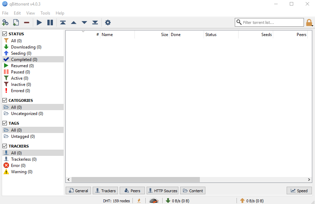Click the horizontal scrollbar left arrow
This screenshot has width=315, height=204.
click(68, 179)
